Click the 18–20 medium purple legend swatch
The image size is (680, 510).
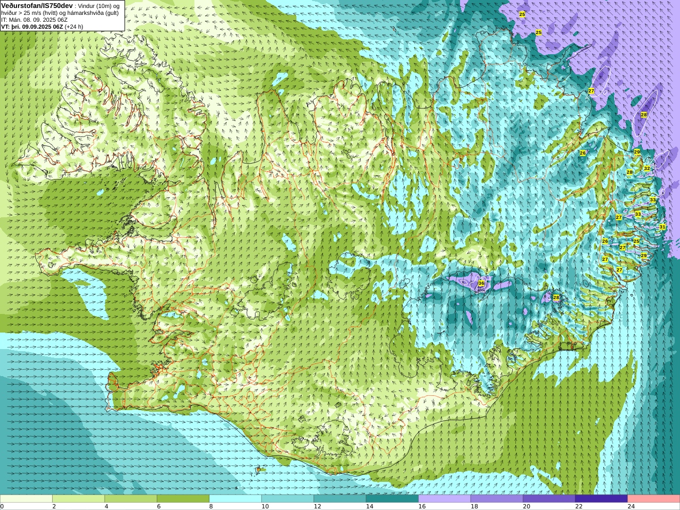(x=497, y=499)
